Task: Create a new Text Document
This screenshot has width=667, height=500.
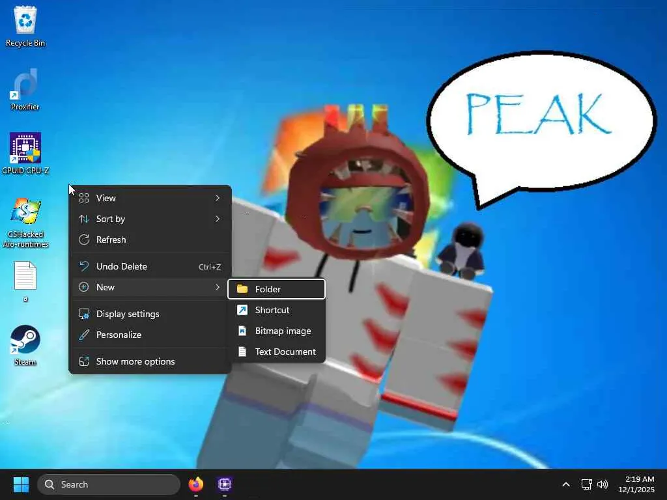Action: 276,352
